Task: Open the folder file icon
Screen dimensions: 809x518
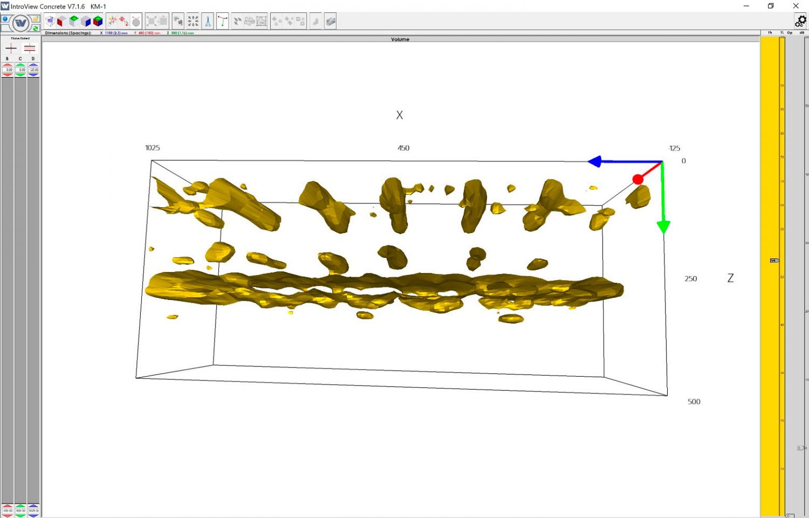Action: pos(36,19)
